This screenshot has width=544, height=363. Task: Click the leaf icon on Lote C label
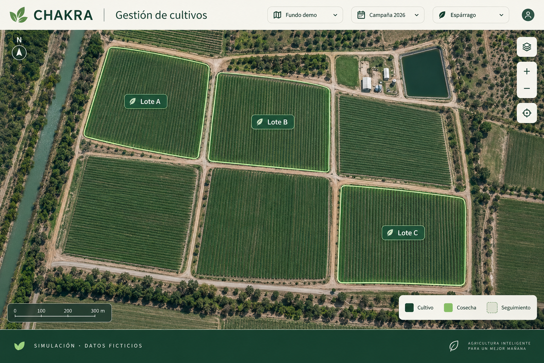pos(390,233)
